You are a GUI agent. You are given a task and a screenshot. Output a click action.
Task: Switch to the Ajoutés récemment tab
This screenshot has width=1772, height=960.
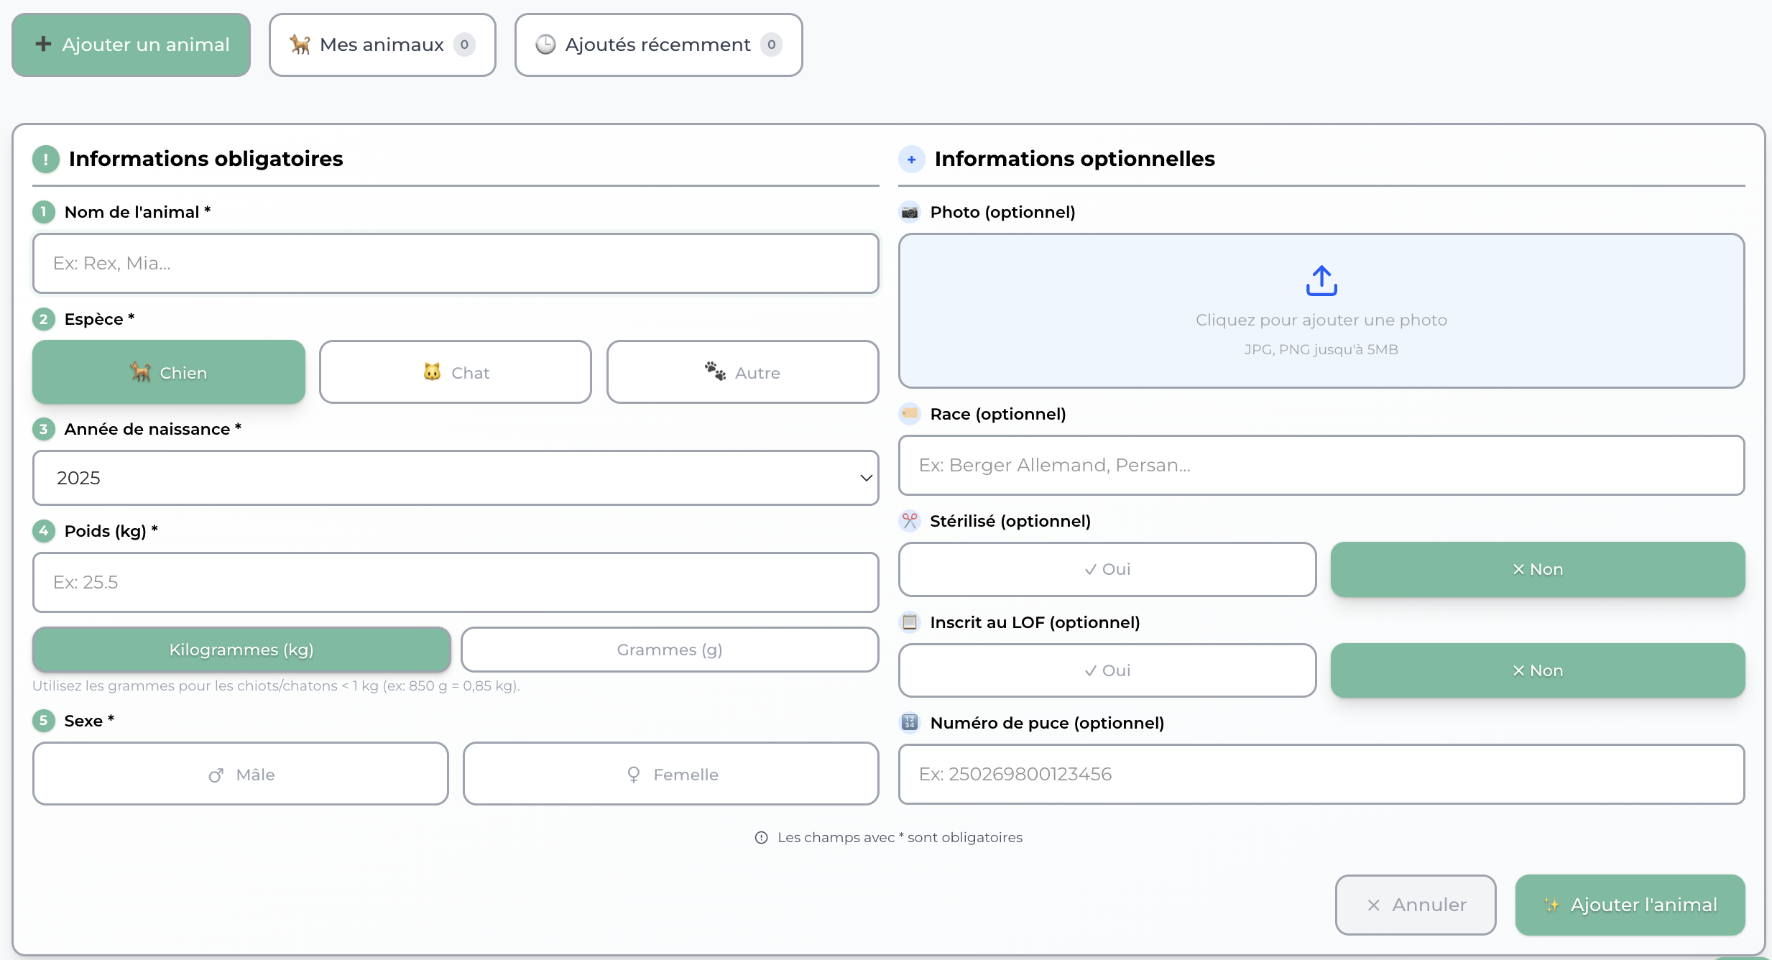point(658,45)
